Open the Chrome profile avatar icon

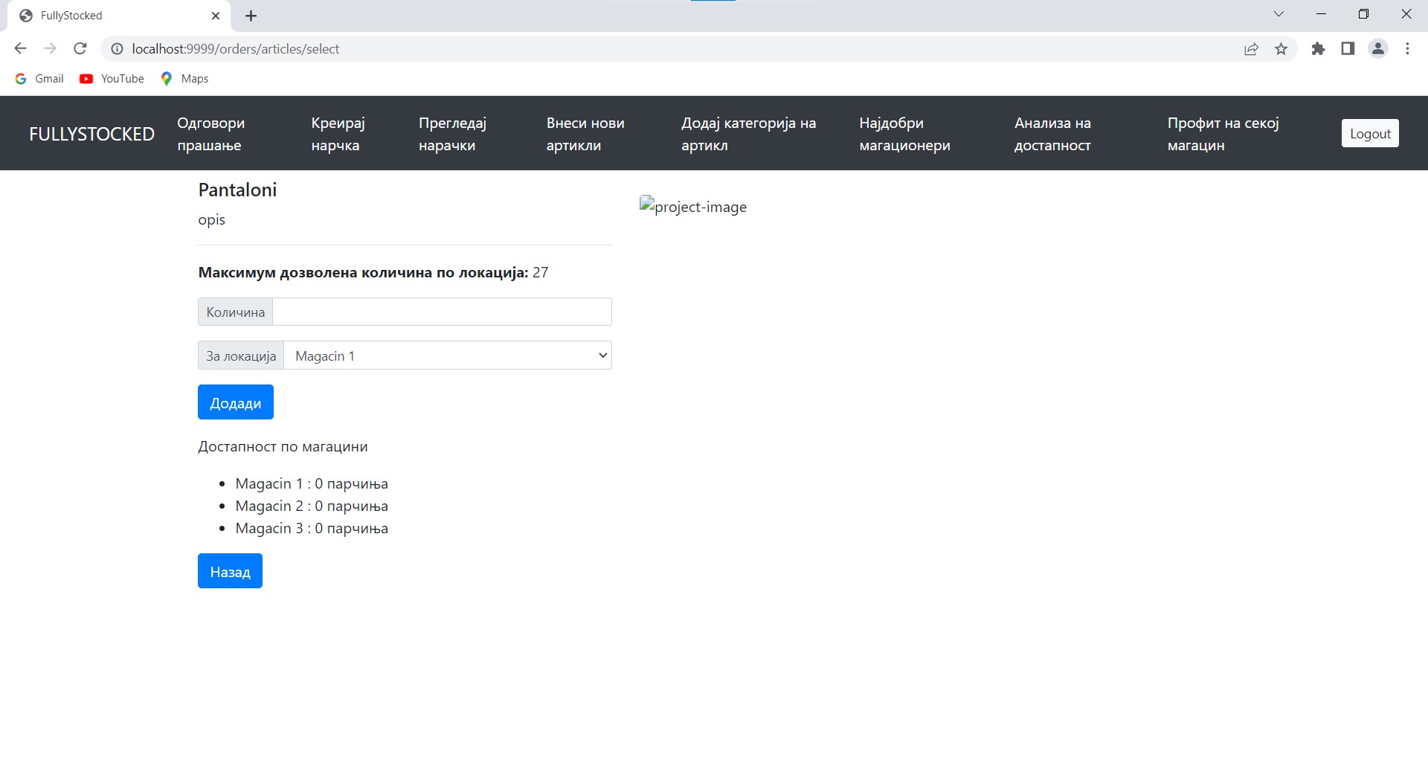[x=1377, y=49]
